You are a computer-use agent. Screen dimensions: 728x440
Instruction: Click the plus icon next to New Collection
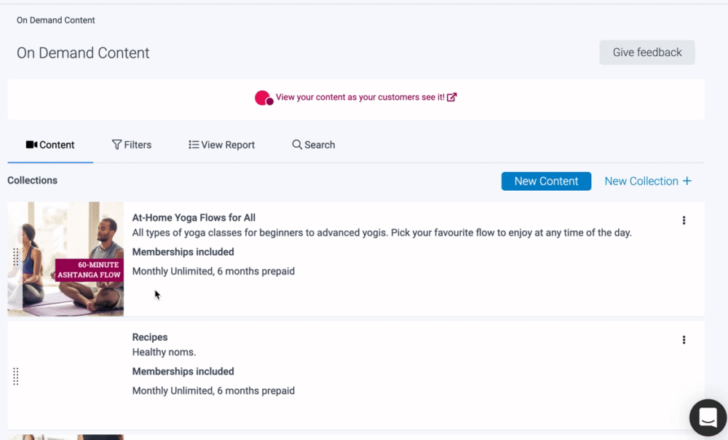pos(687,181)
